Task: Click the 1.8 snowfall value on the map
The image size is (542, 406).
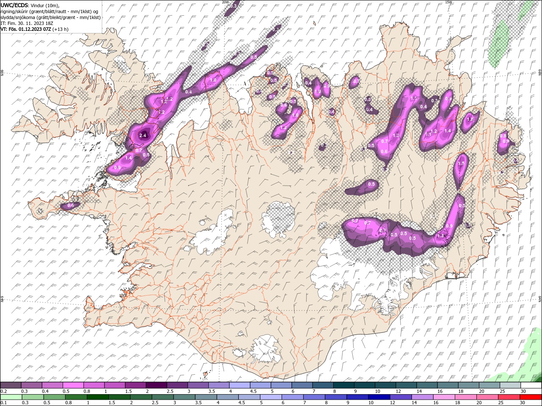Action: point(469,120)
